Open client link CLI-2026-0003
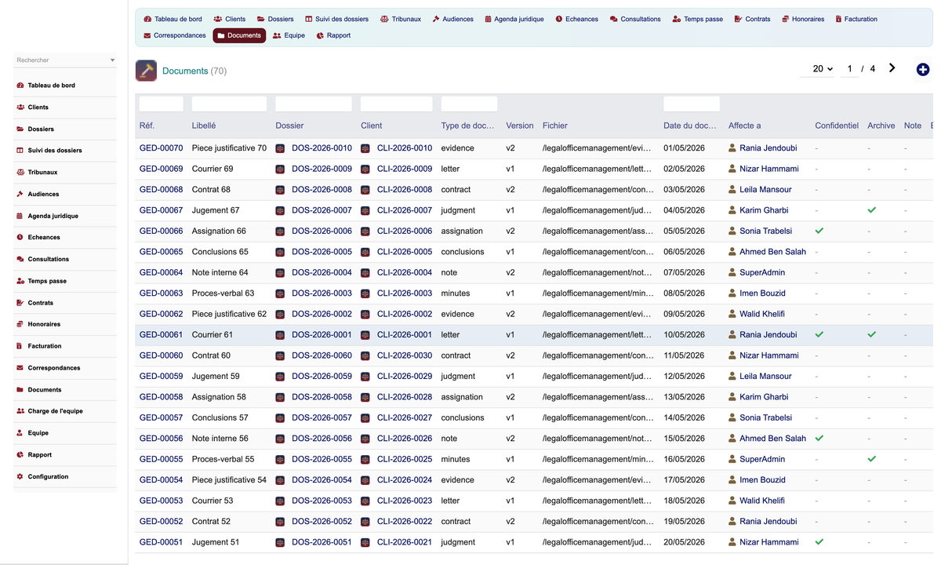Image resolution: width=941 pixels, height=583 pixels. point(405,293)
